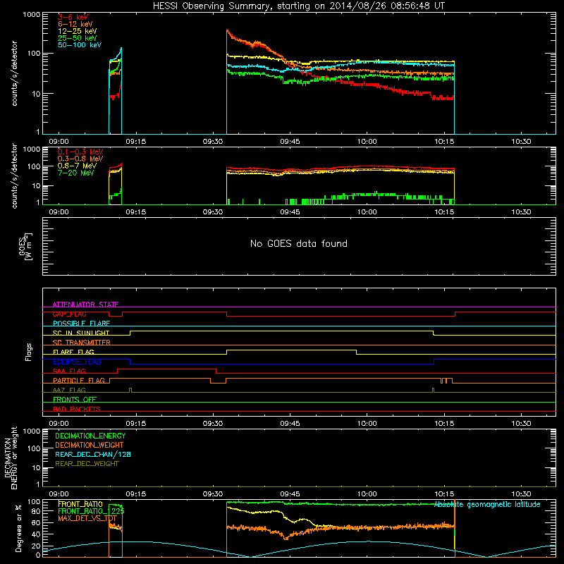Click the 7-20 MeV legend entry
This screenshot has height=564, width=564.
coord(75,173)
